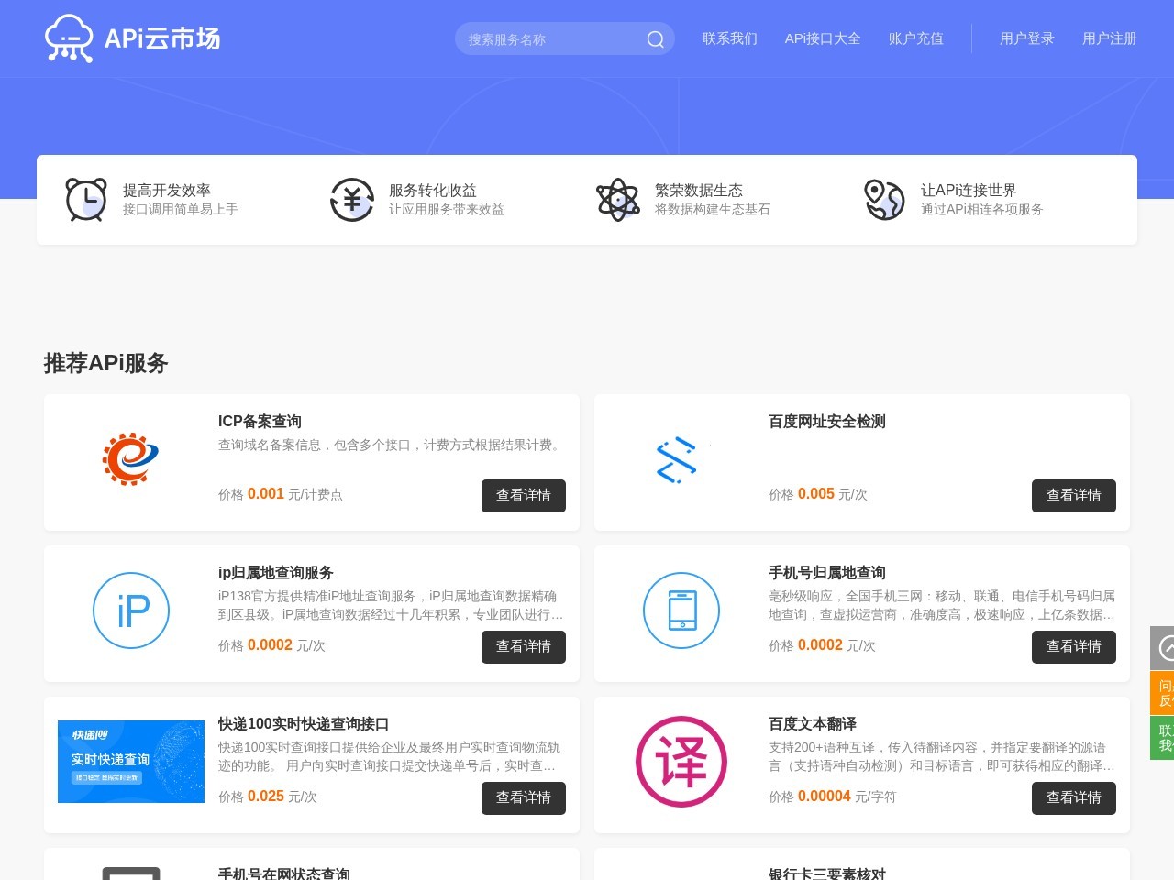Screen dimensions: 1174x880
Task: Click the green contact sidebar button
Action: [x=1162, y=738]
